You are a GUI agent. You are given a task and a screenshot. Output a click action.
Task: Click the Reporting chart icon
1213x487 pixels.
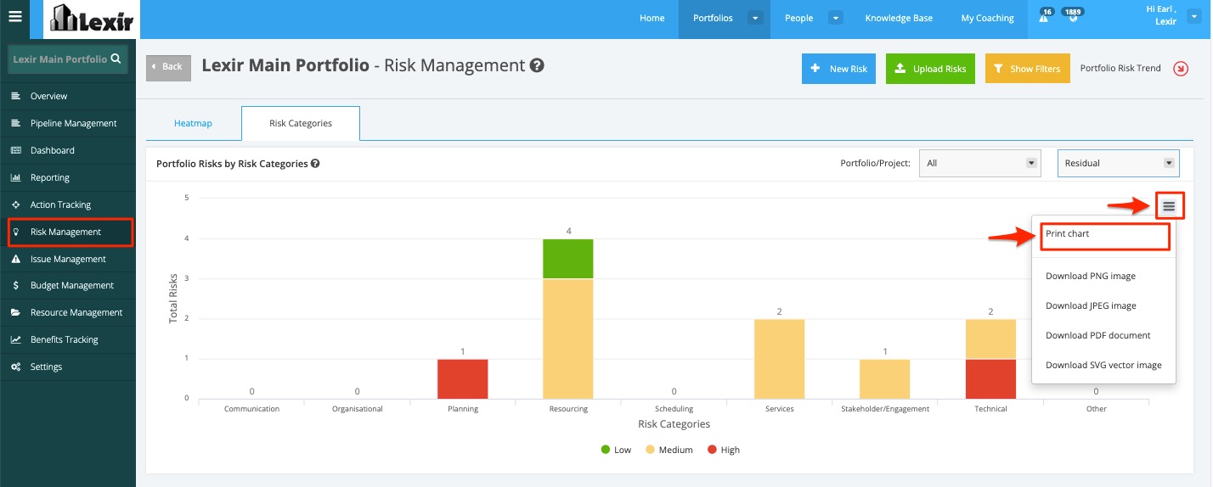tap(15, 177)
